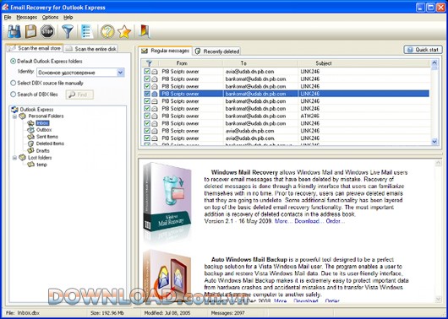Image resolution: width=448 pixels, height=319 pixels.
Task: Switch to Scan the email store tab
Action: (35, 48)
